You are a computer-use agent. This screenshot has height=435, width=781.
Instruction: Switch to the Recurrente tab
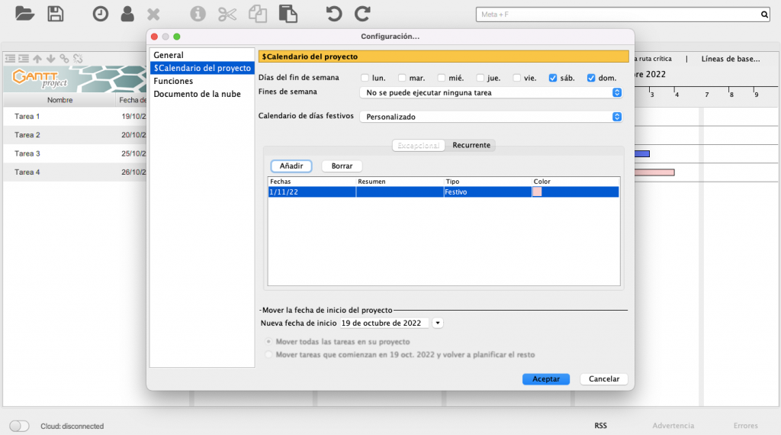[x=471, y=145]
